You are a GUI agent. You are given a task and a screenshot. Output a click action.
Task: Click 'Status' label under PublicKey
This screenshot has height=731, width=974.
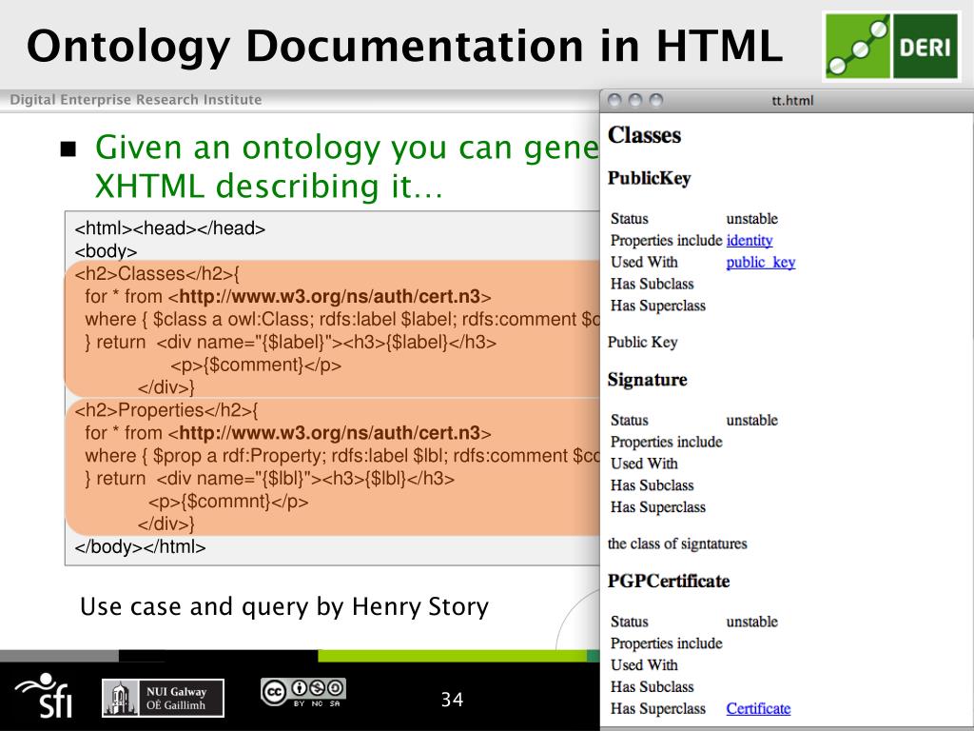point(630,219)
